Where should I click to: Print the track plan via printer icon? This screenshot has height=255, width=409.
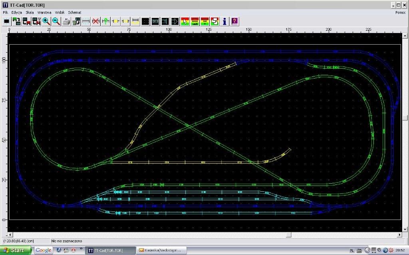[x=66, y=22]
